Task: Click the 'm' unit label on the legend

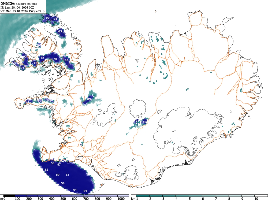Action: click(x=1, y=199)
